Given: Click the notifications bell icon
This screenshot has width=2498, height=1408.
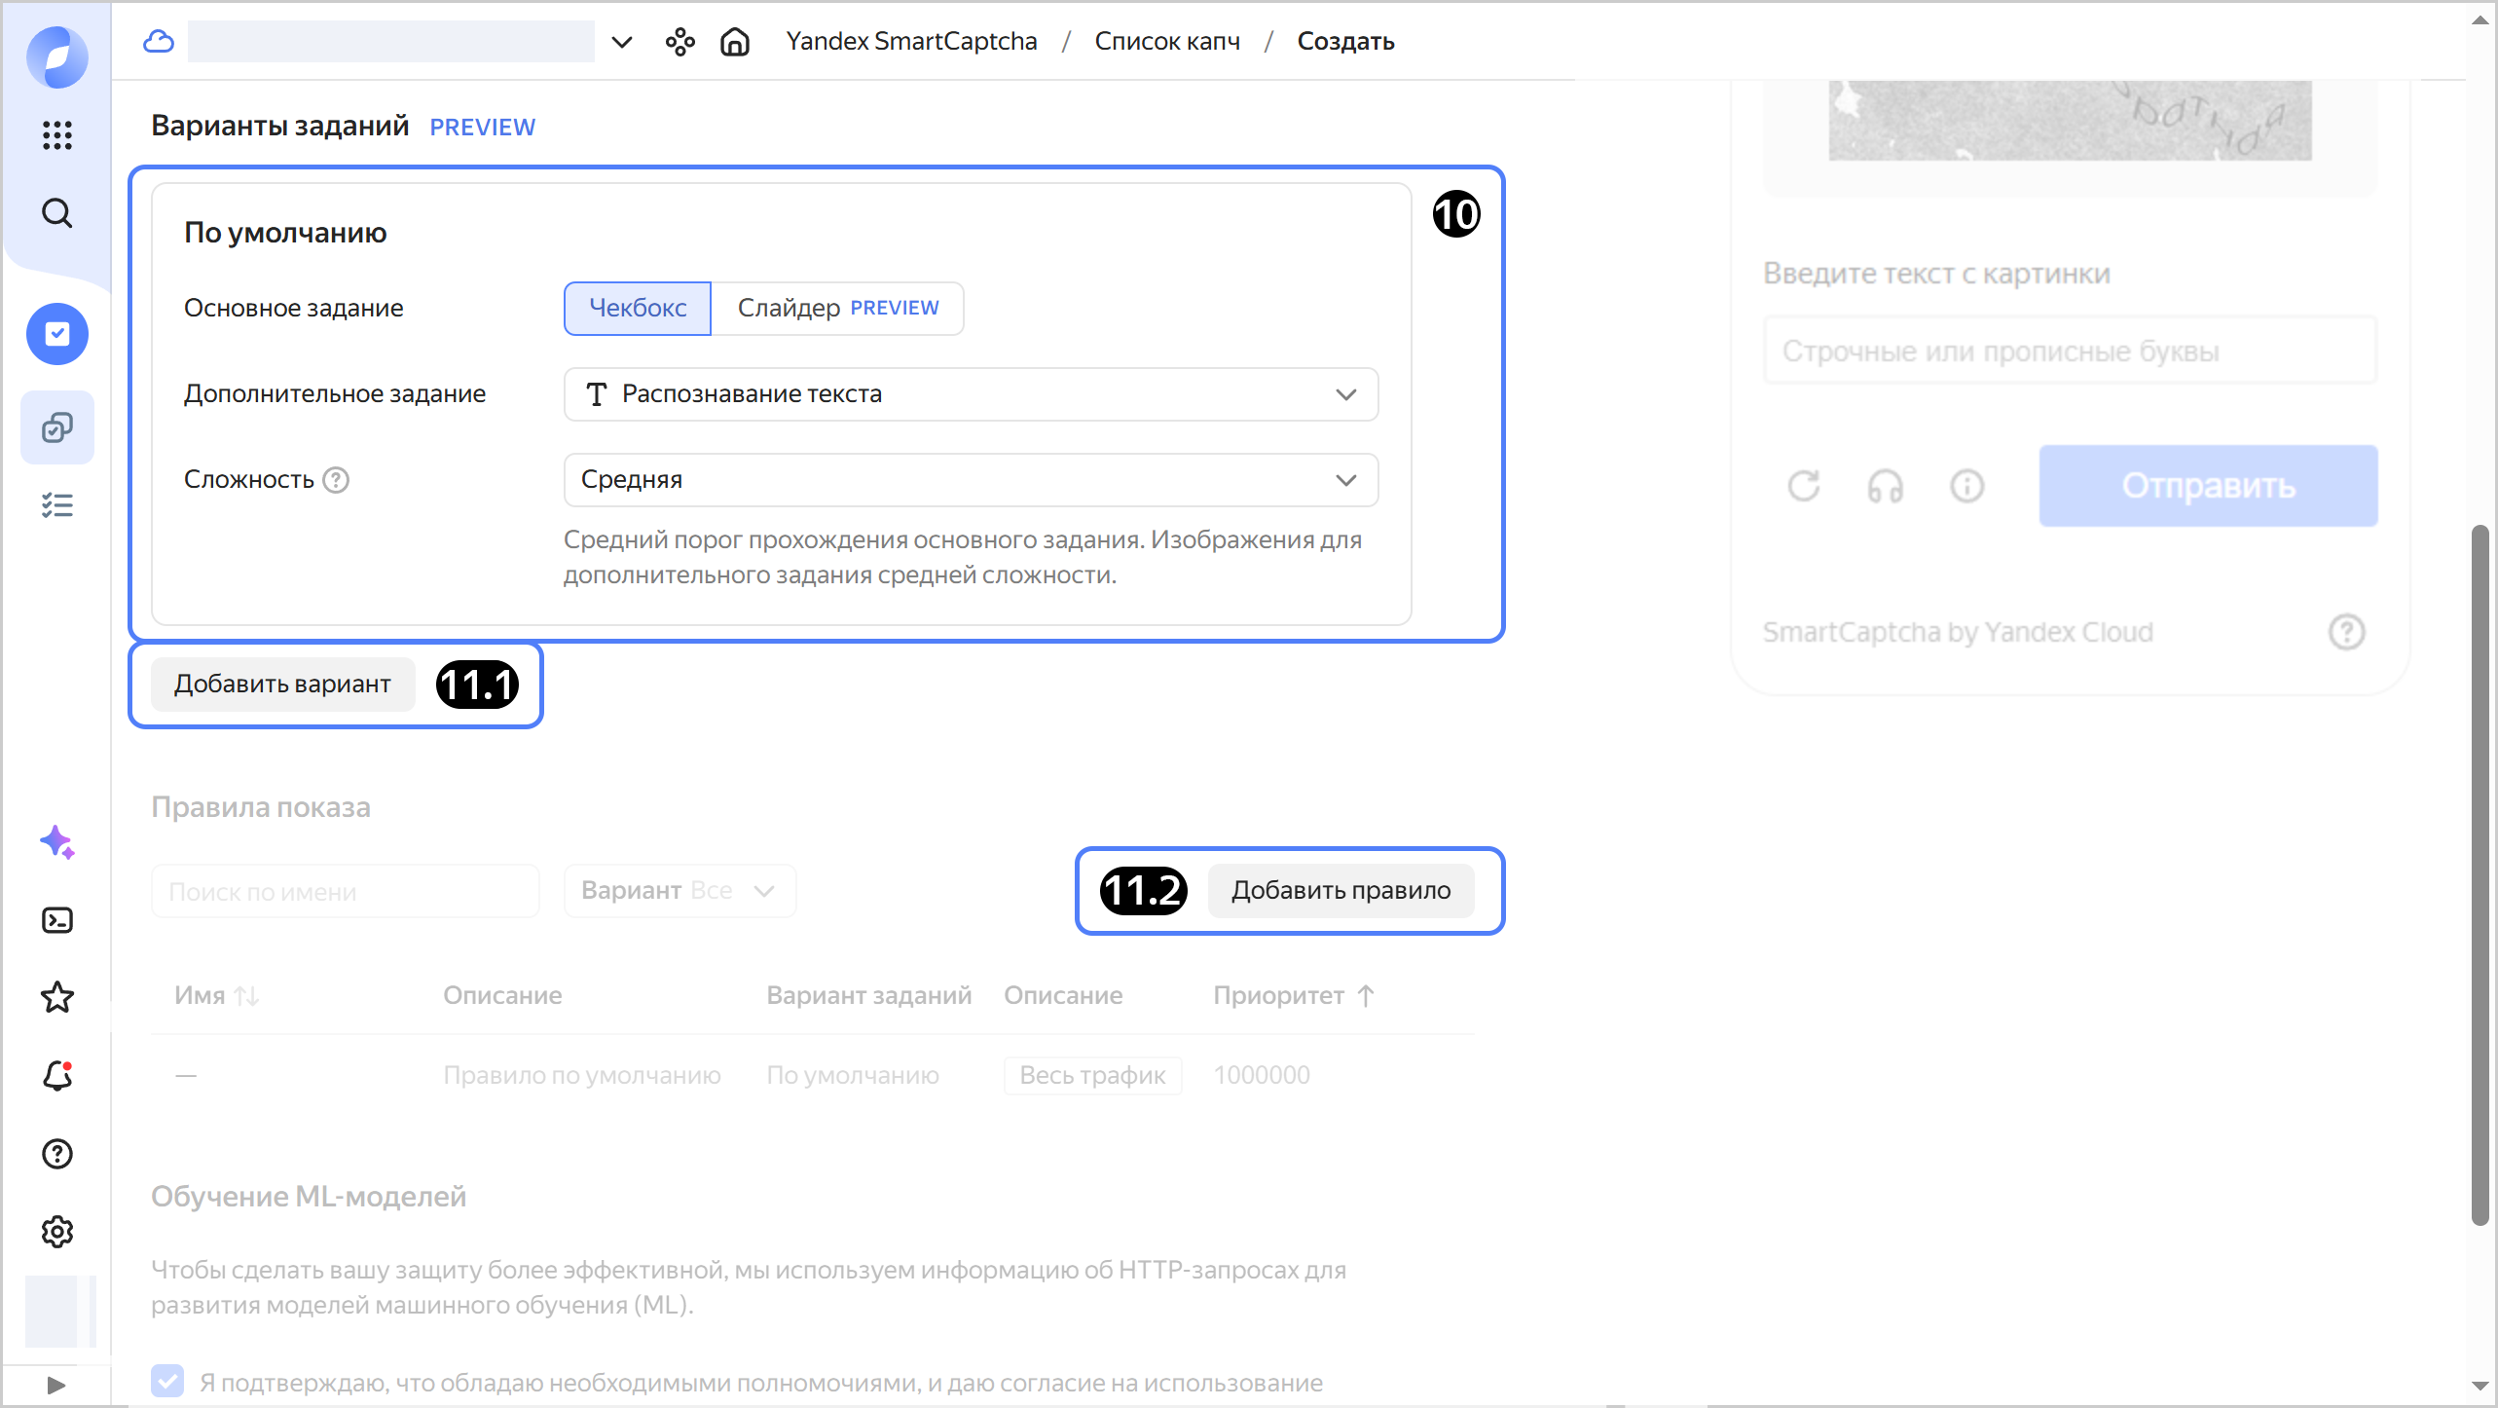Looking at the screenshot, I should [x=57, y=1075].
